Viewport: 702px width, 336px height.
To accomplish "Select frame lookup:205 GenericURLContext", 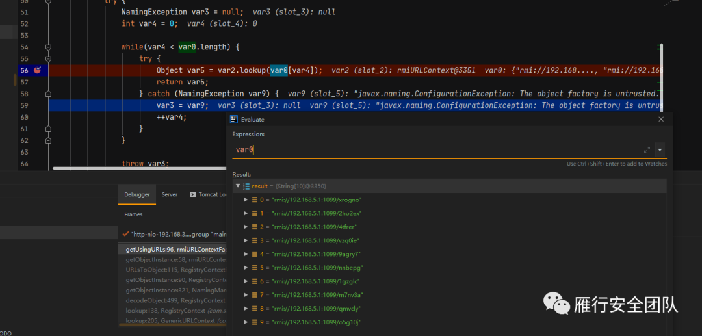I will pos(172,321).
